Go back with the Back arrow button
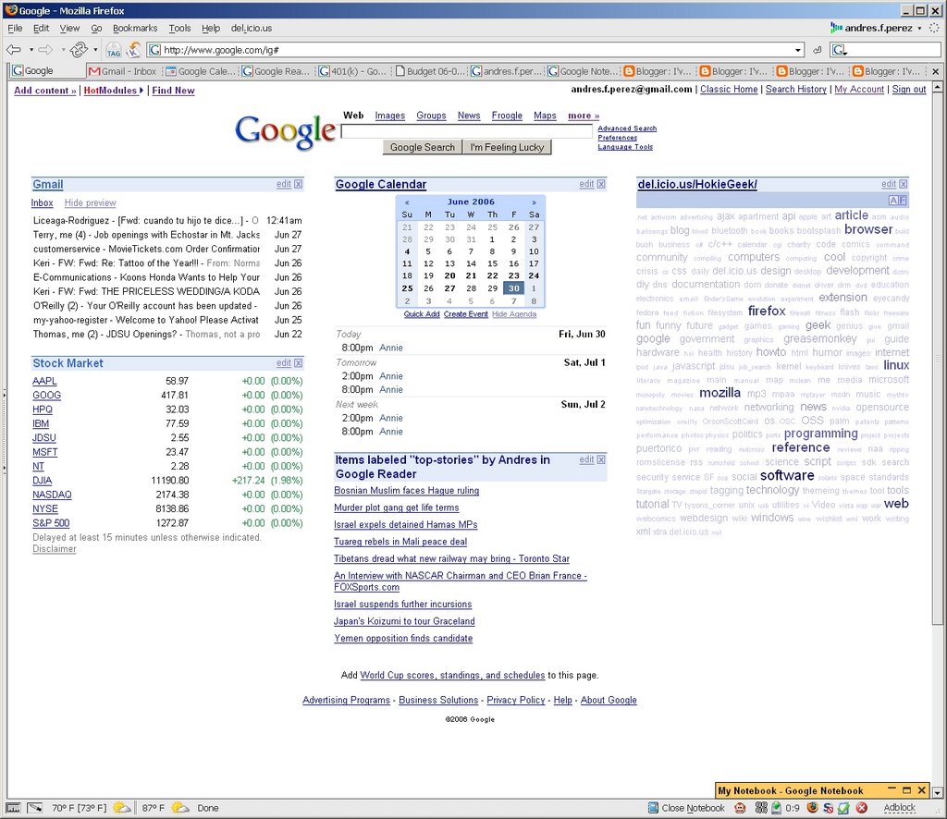The height and width of the screenshot is (819, 947). tap(14, 50)
